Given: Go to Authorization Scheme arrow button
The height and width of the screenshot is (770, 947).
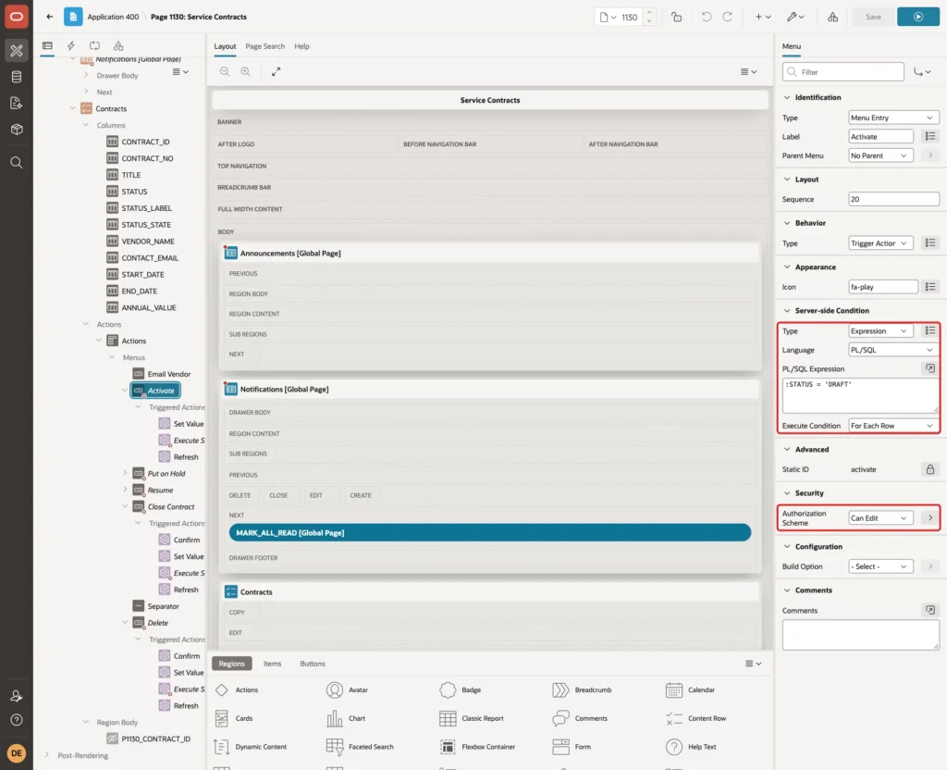Looking at the screenshot, I should click(x=930, y=518).
